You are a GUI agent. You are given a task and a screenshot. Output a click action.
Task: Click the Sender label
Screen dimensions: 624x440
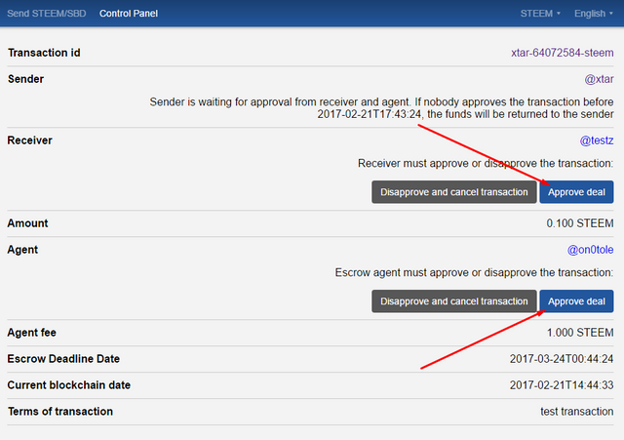pyautogui.click(x=26, y=79)
